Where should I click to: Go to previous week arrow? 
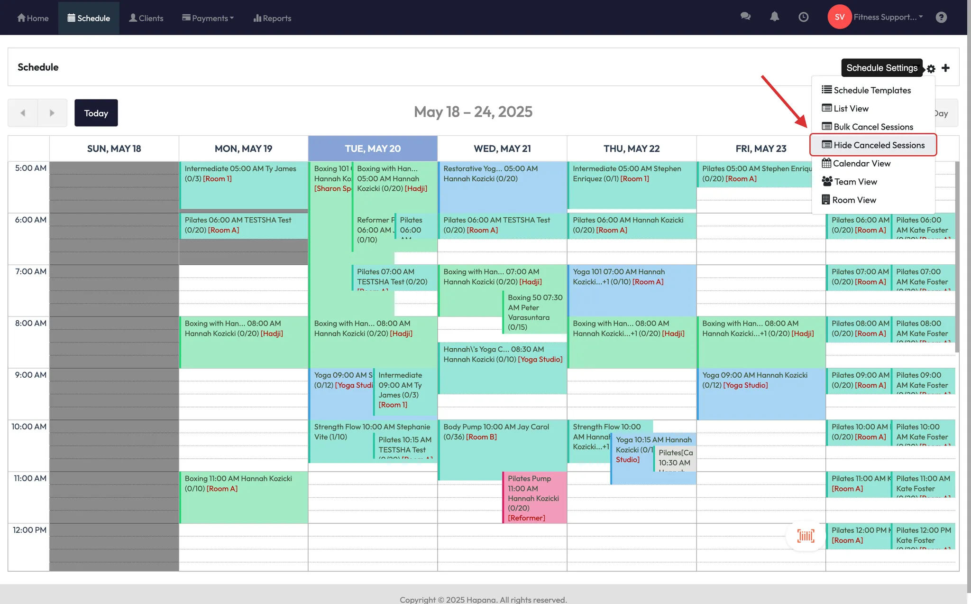click(x=23, y=113)
